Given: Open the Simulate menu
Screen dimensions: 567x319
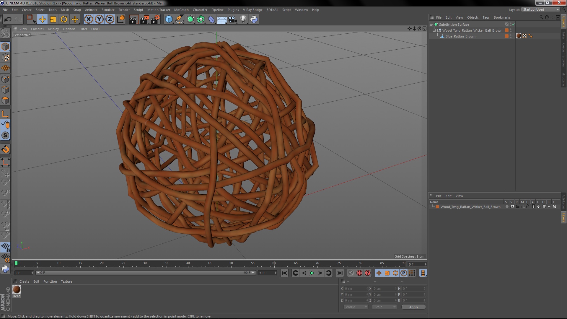Looking at the screenshot, I should pos(108,10).
